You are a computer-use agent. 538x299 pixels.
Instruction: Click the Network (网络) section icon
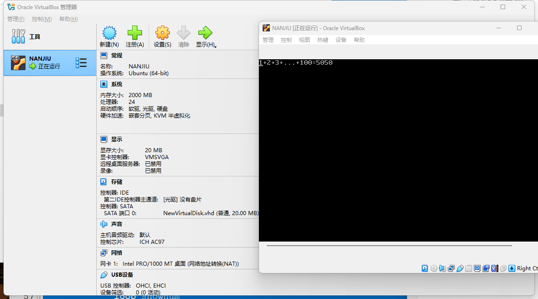click(103, 253)
